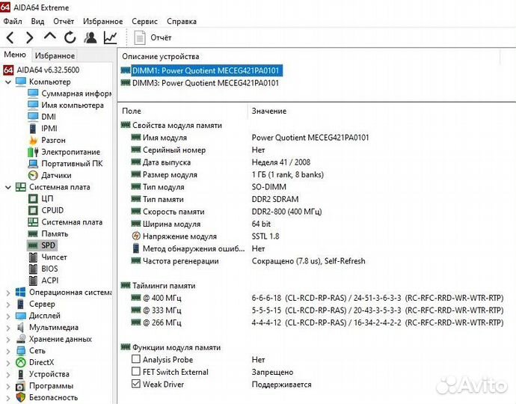Open the ACPI chip icon
Viewport: 516px width, 404px height.
click(33, 281)
